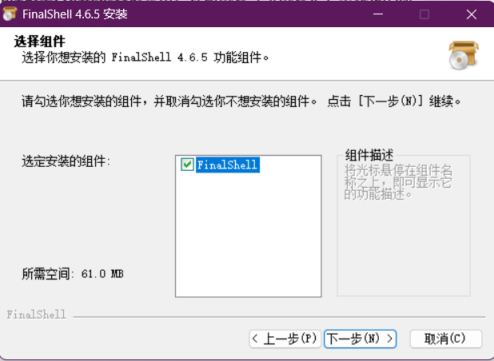Click the grey component description hint text
This screenshot has height=361, width=494.
(398, 182)
